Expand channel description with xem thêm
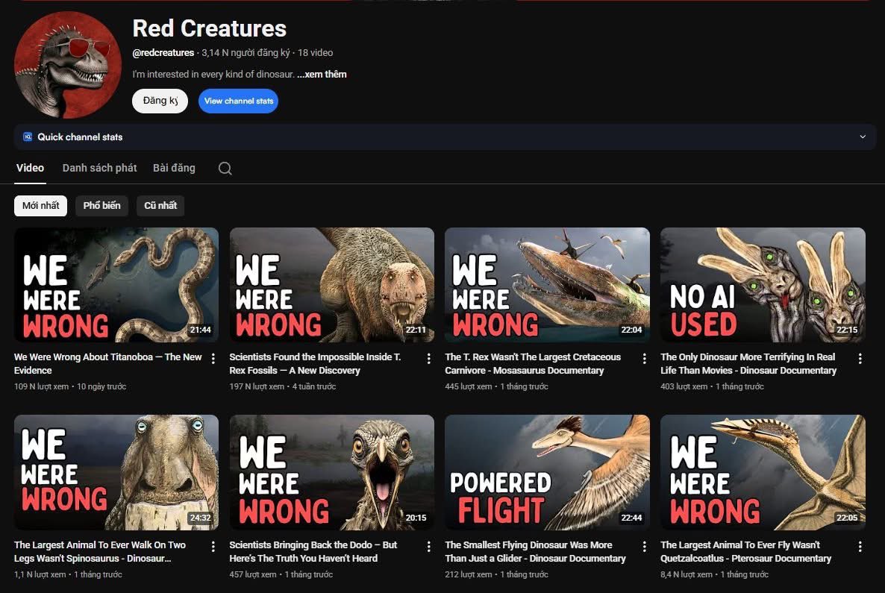Image resolution: width=885 pixels, height=593 pixels. pos(322,74)
